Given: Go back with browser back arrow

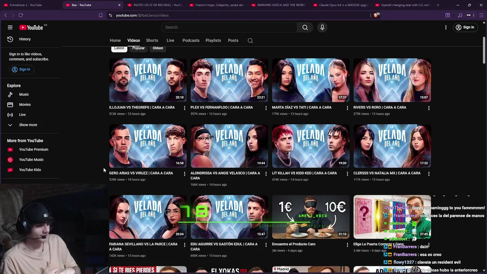Looking at the screenshot, I should [x=5, y=15].
